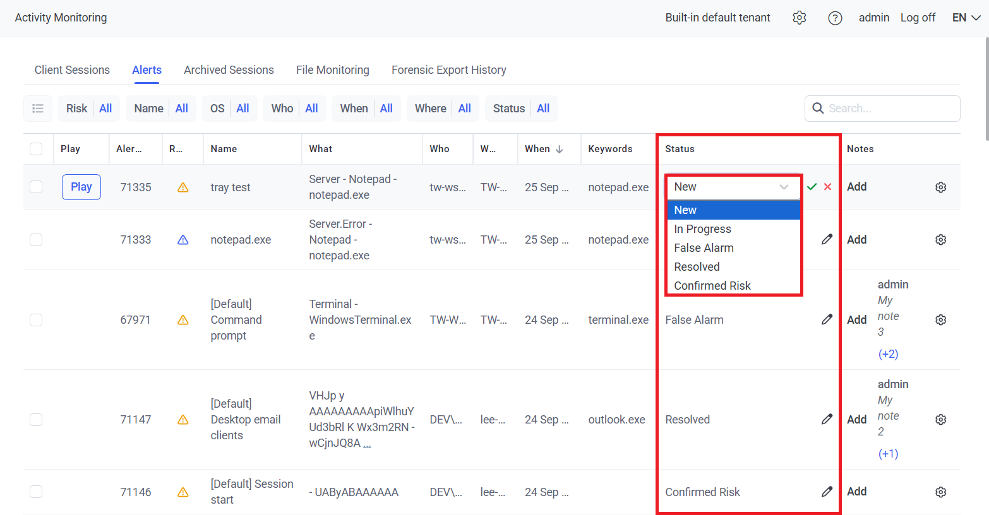The height and width of the screenshot is (515, 989).
Task: Click the red X to cancel status edit
Action: 827,187
